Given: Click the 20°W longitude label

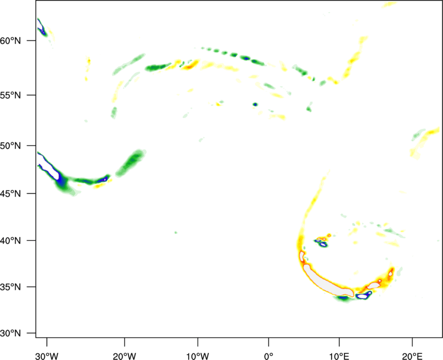Looking at the screenshot, I should click(125, 356).
